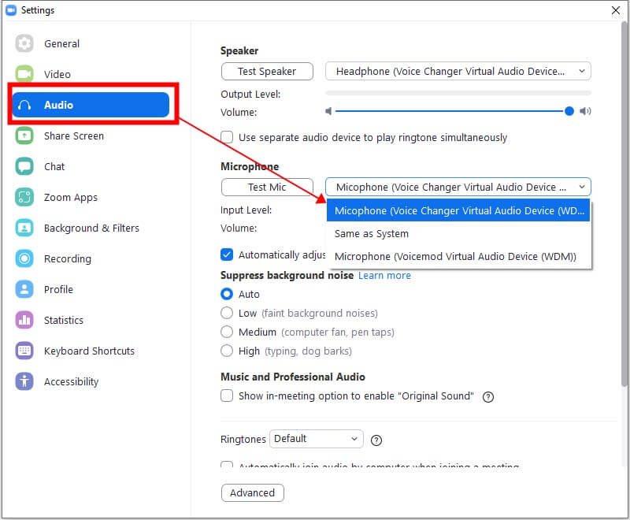This screenshot has width=630, height=520.
Task: Choose Same as System microphone option
Action: (x=458, y=233)
